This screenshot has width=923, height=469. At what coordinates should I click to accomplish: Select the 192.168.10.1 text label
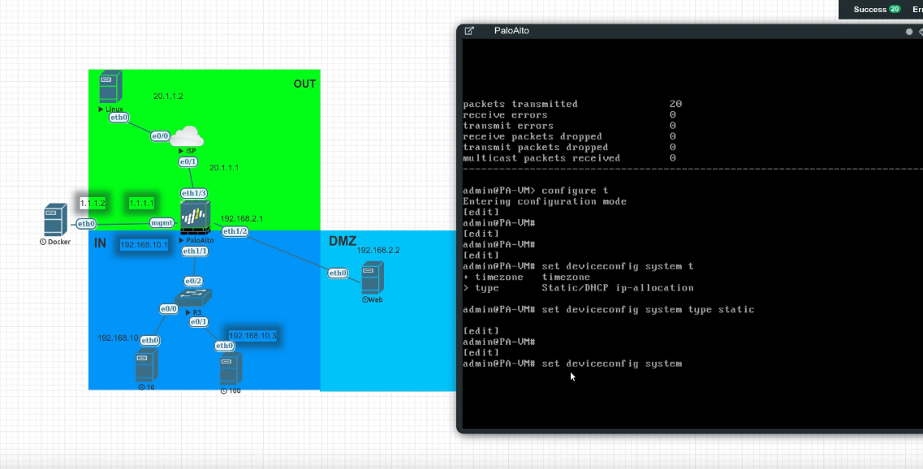coord(144,245)
